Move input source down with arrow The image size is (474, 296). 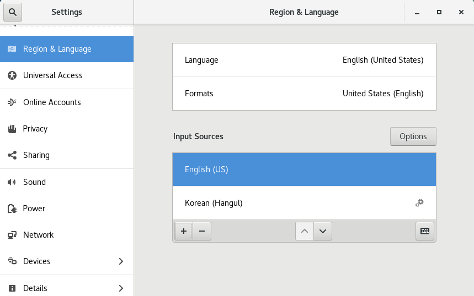click(x=323, y=231)
